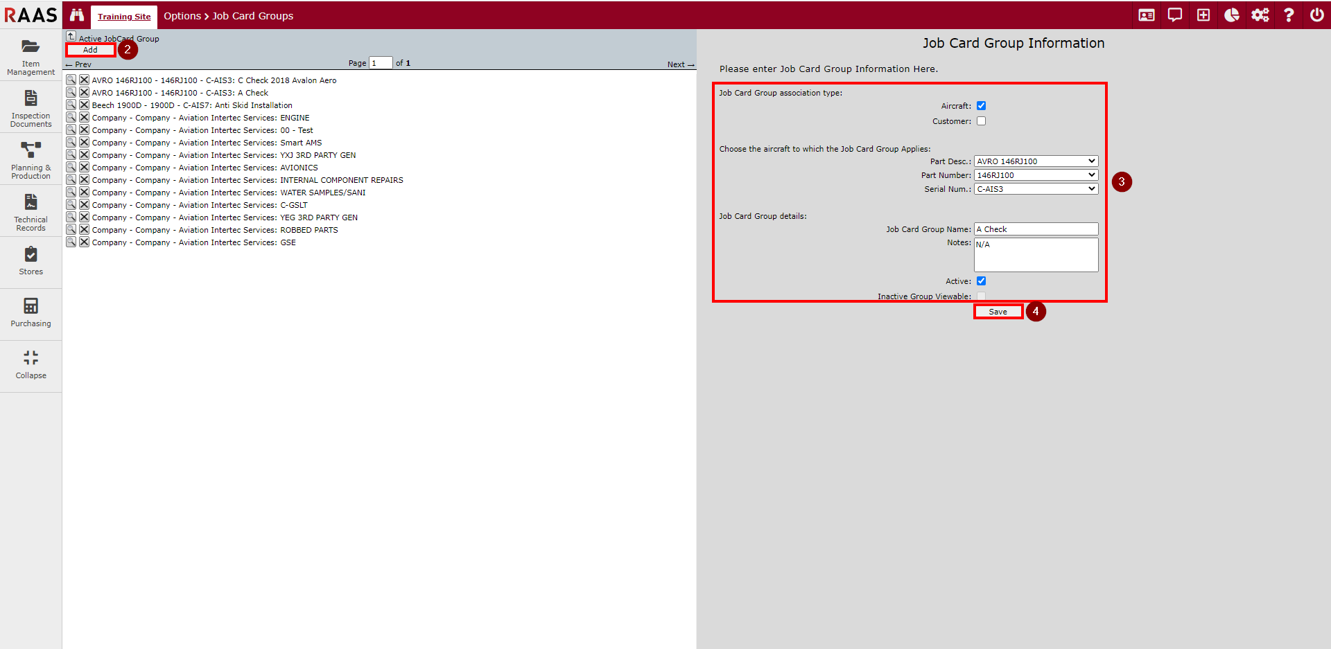1331x649 pixels.
Task: Enable the Customer association checkbox
Action: (x=981, y=121)
